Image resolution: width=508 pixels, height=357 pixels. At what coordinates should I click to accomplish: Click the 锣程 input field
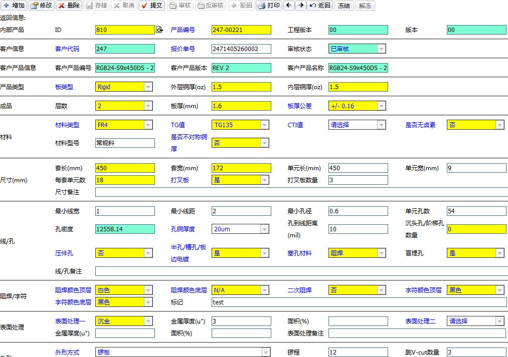coord(358,352)
